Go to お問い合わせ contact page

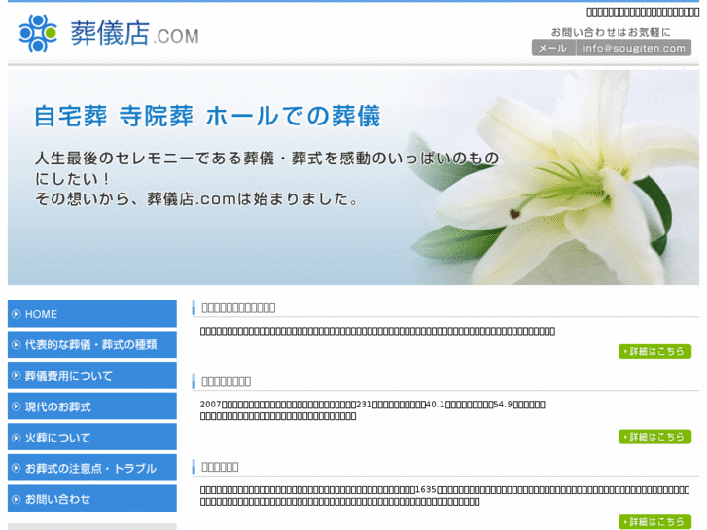[92, 499]
